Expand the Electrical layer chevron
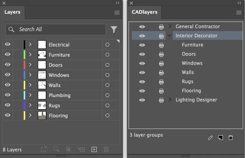 [x=30, y=44]
